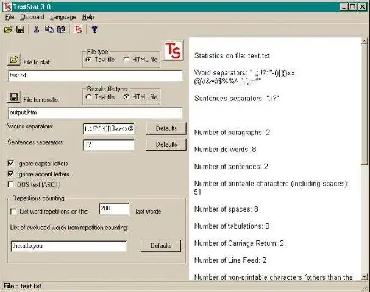The image size is (370, 292).
Task: Click the Copy toolbar icon
Action: [x=49, y=29]
